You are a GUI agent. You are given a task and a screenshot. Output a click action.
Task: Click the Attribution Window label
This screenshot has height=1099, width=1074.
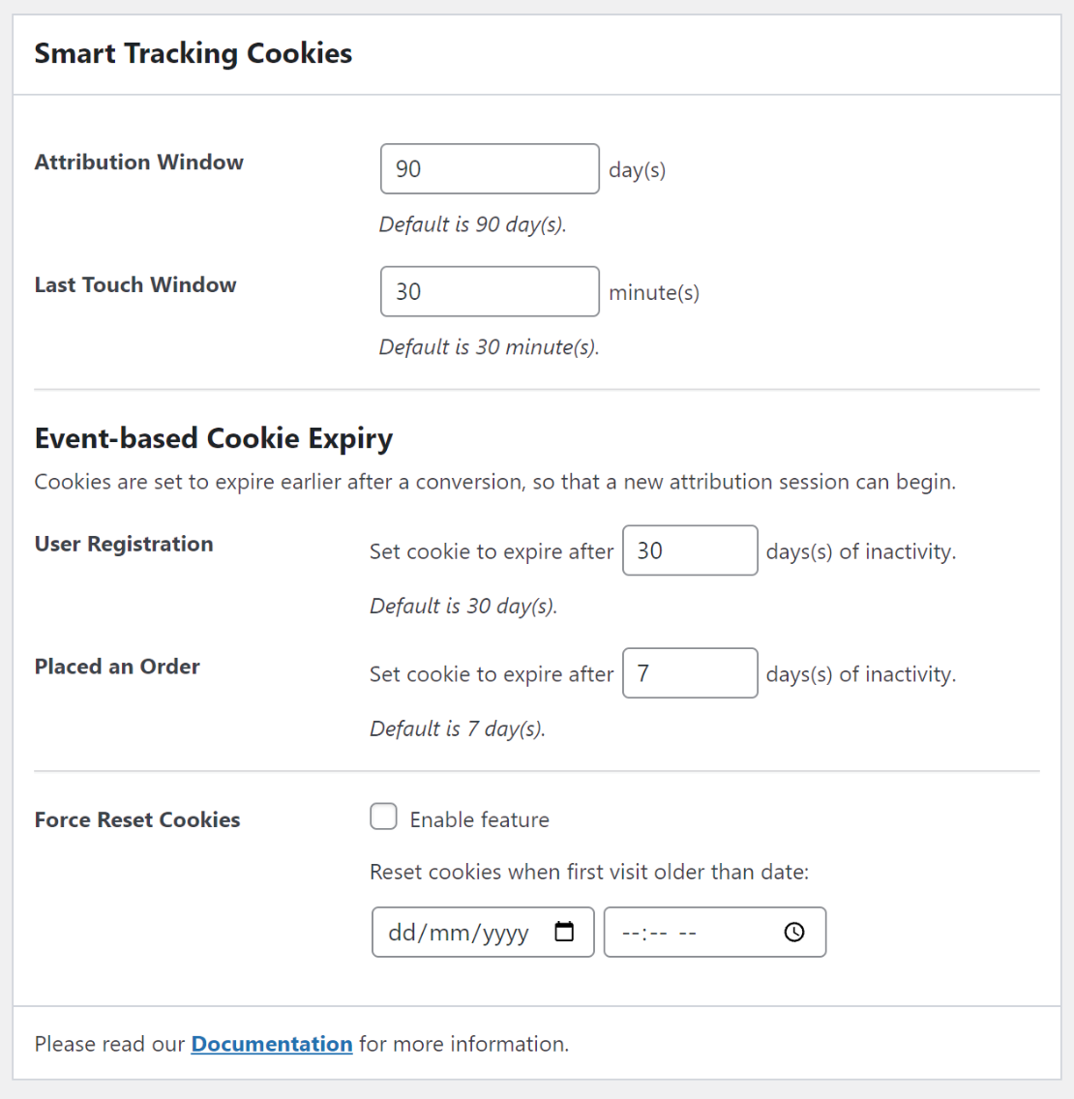point(138,162)
